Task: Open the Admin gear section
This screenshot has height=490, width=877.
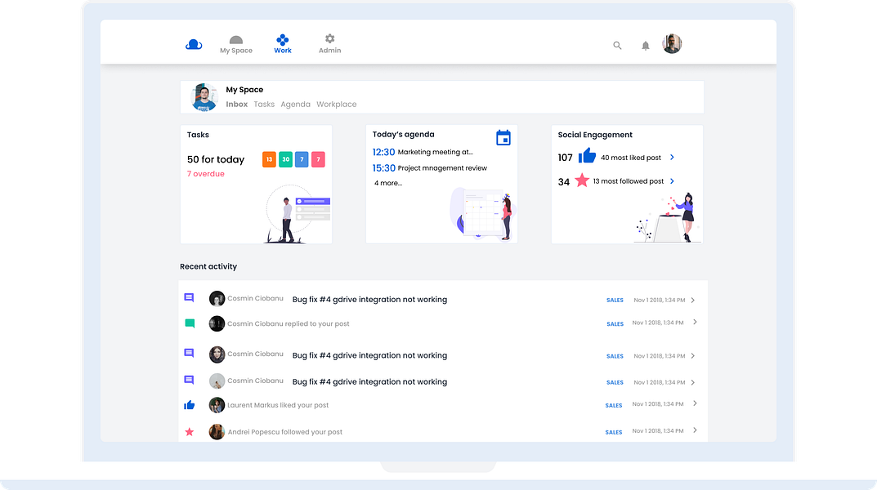Action: [x=329, y=44]
